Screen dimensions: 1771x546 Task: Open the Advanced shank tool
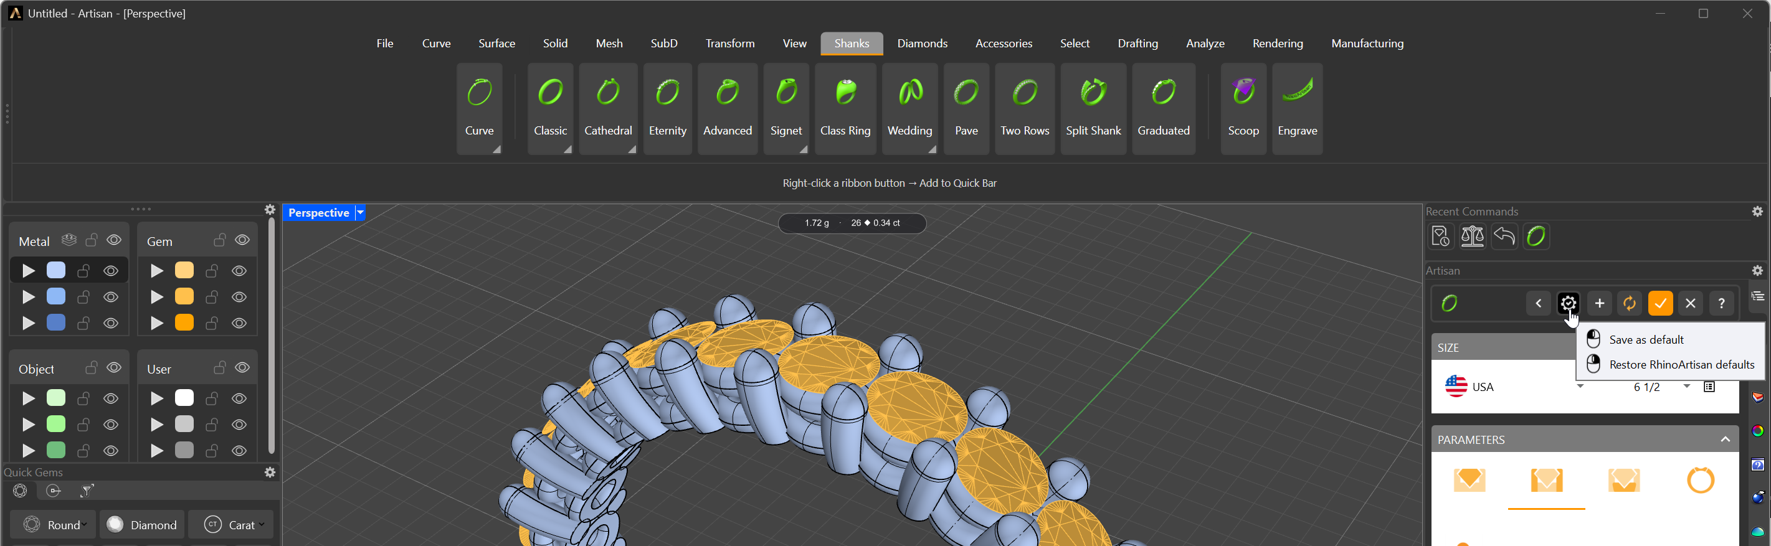728,108
